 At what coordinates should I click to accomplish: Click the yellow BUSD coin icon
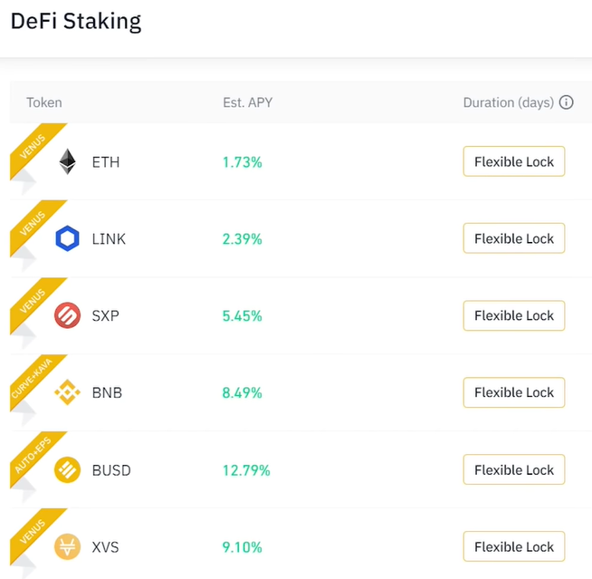67,469
